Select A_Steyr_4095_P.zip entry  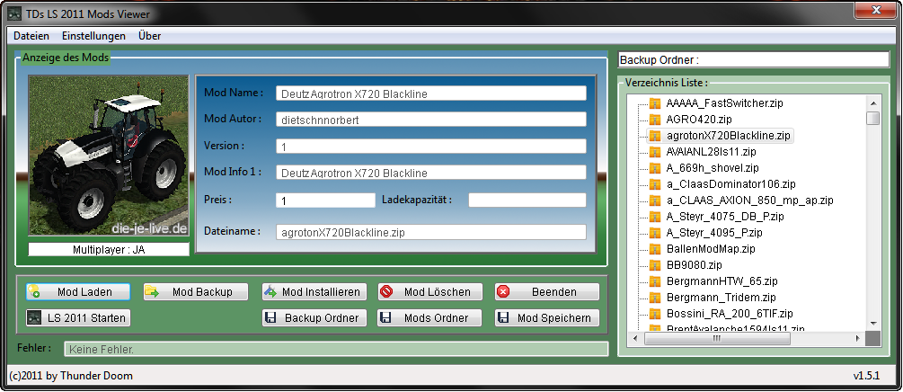714,233
